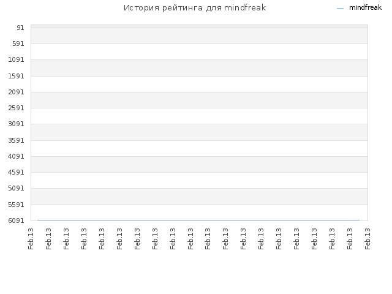Click the last Feb.13 x-axis label
Image resolution: width=392 pixels, height=294 pixels.
point(367,239)
